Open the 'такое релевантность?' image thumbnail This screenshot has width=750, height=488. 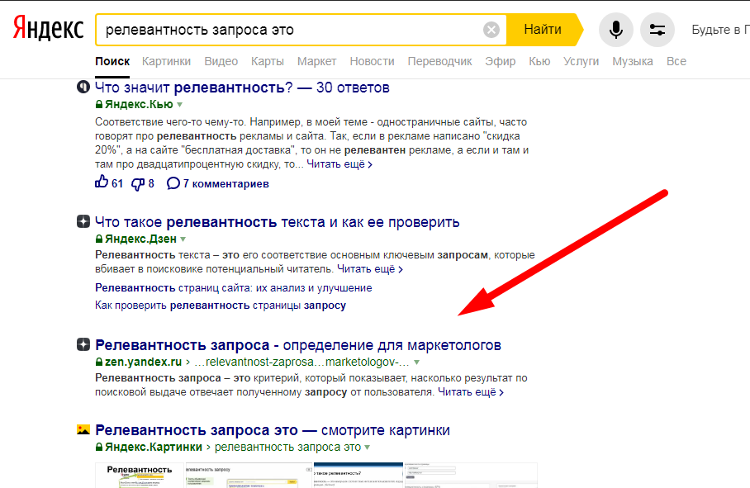click(358, 475)
